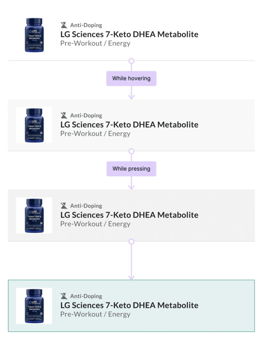Click connector circle node under hover row
The width and height of the screenshot is (263, 340).
(131, 151)
